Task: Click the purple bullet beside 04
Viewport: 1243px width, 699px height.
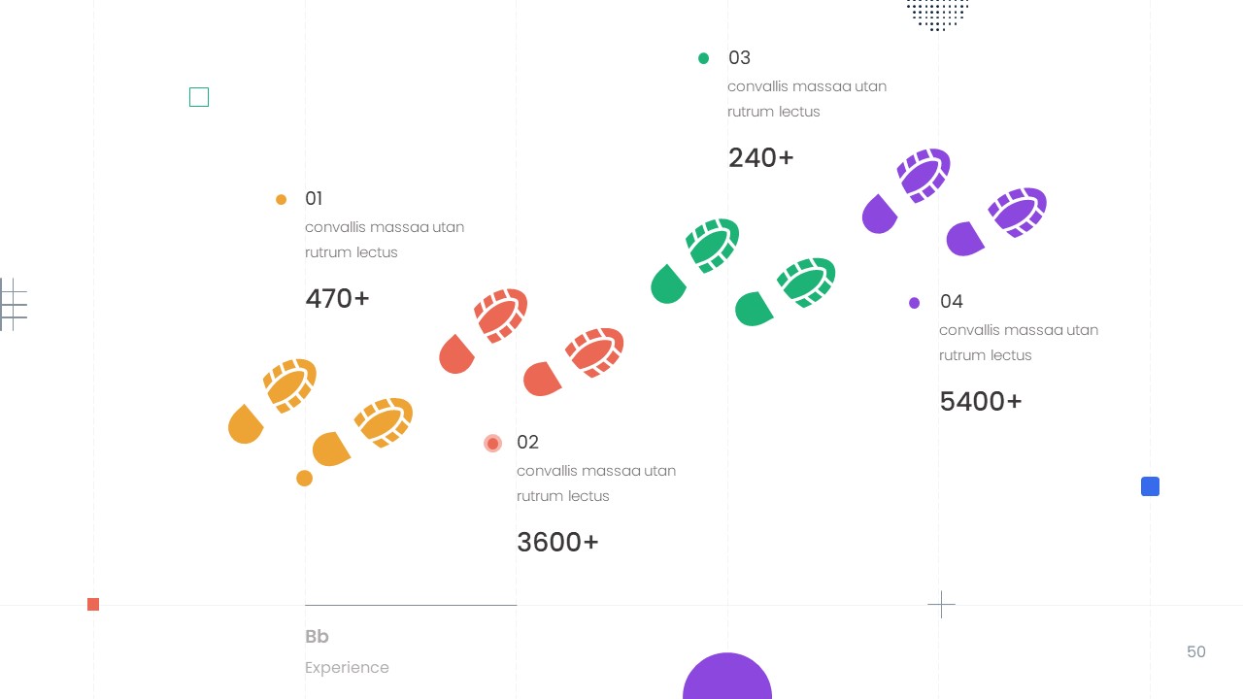Action: point(915,303)
